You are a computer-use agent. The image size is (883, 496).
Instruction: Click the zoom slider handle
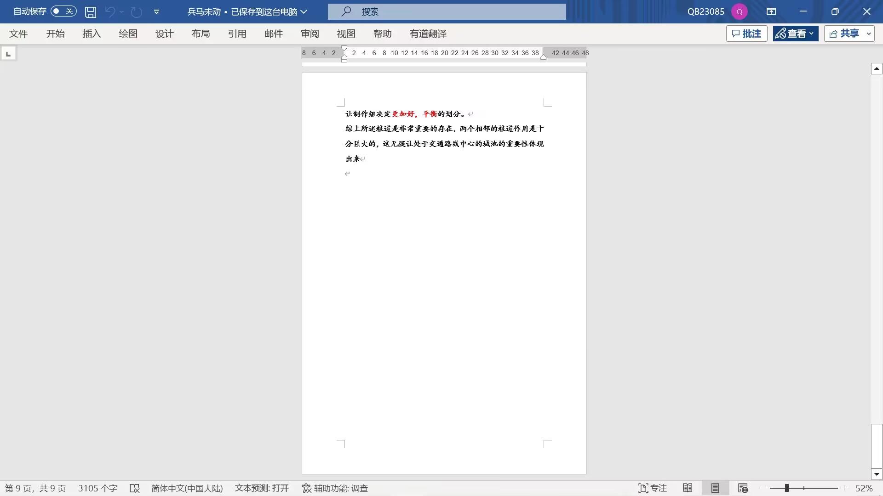787,488
